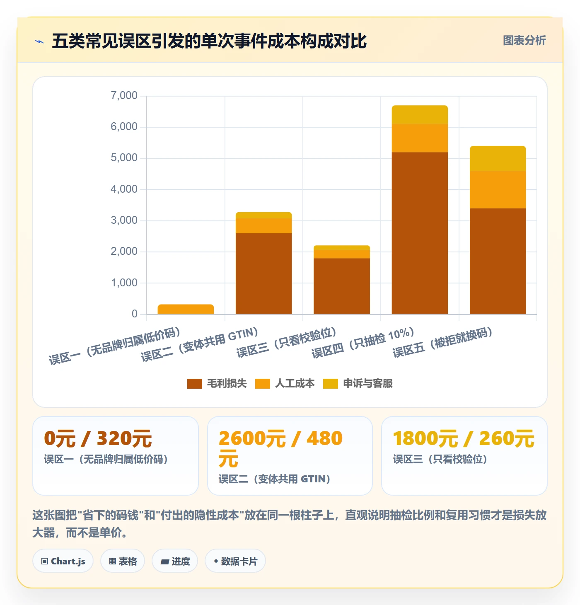Click the orange 人工成本 segment of 误区二 bar

[x=264, y=226]
